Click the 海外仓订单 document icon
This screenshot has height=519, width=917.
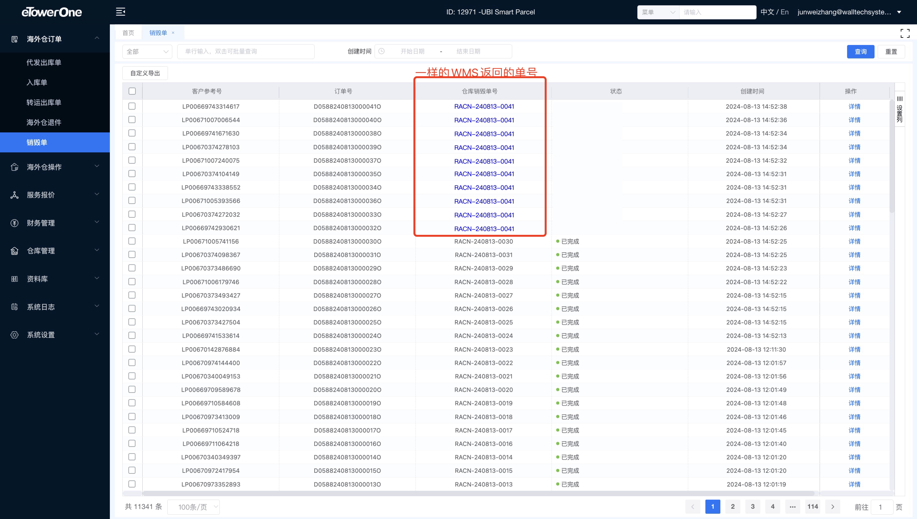[x=14, y=39]
